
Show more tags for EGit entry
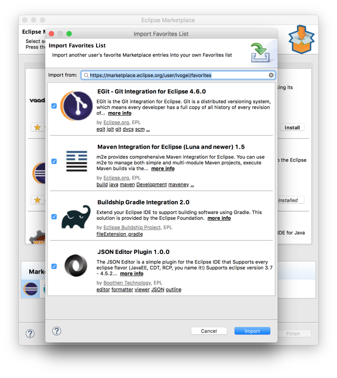(148, 130)
